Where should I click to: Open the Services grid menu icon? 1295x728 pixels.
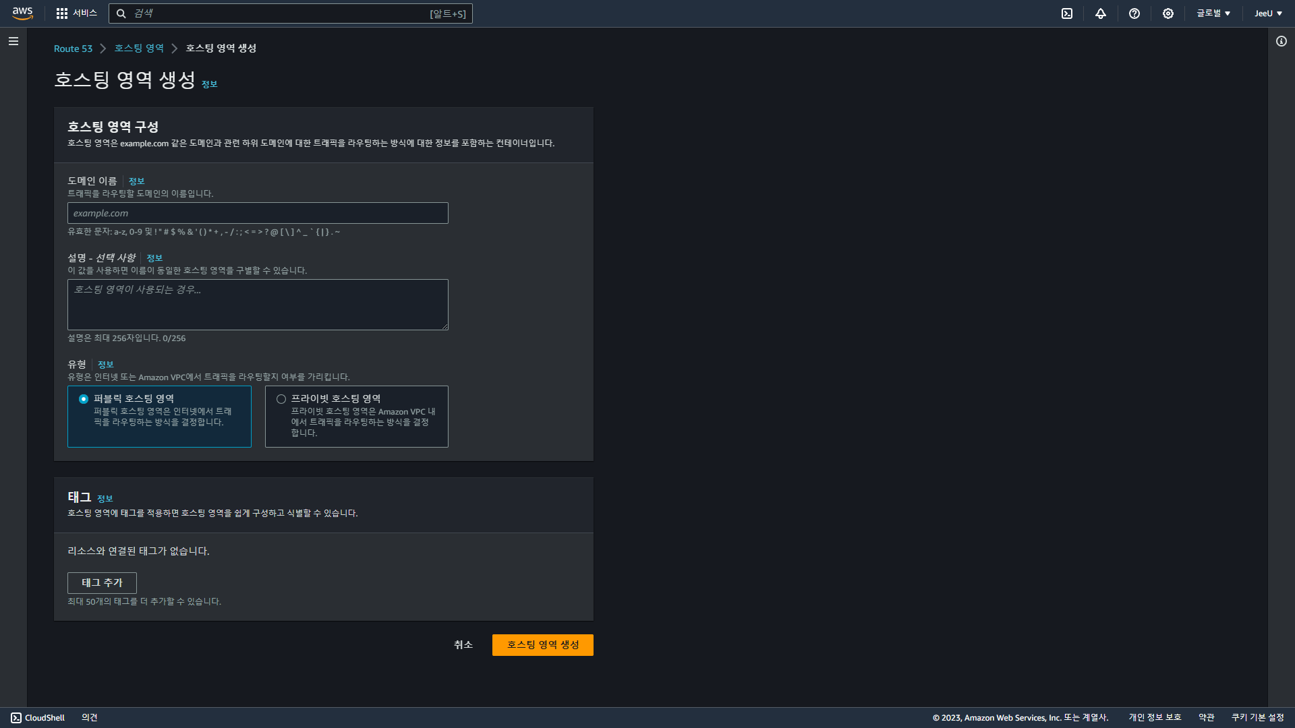62,13
